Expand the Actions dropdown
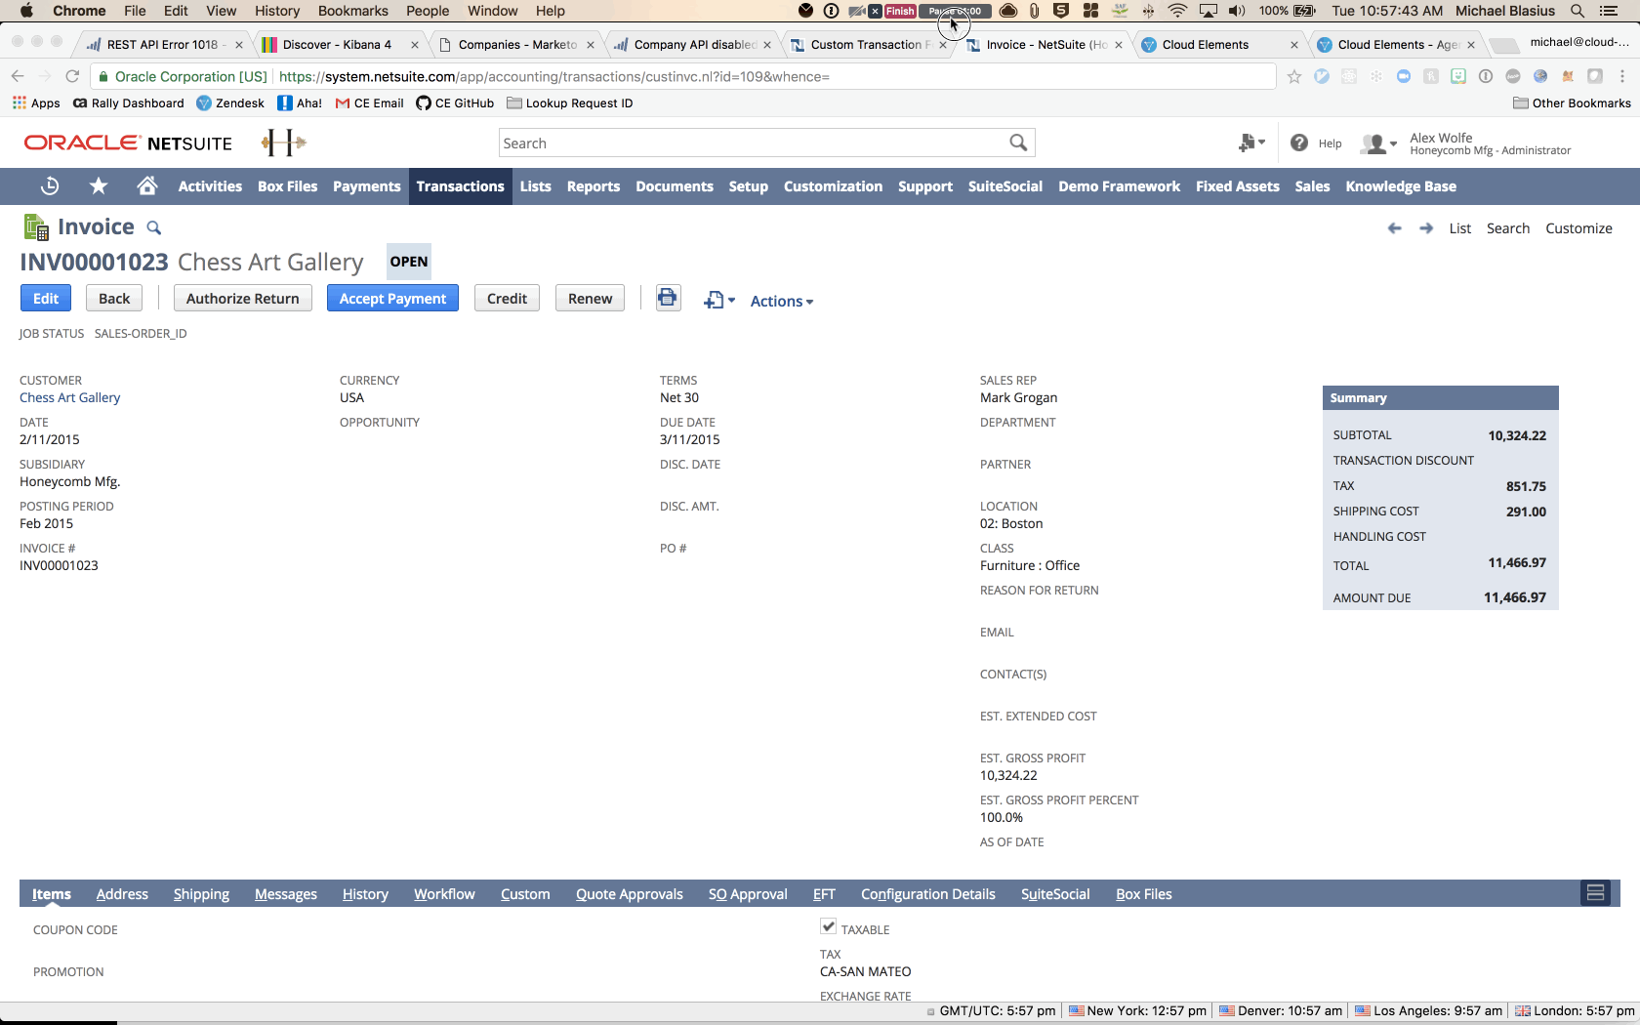Viewport: 1640px width, 1025px height. 782,302
